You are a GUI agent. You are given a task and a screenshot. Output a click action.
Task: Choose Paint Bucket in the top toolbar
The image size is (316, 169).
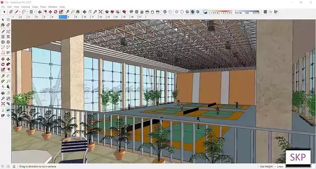coord(78,12)
